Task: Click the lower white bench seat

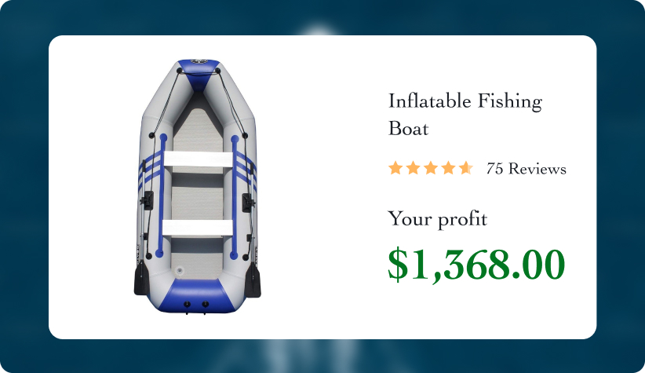Action: coord(197,228)
